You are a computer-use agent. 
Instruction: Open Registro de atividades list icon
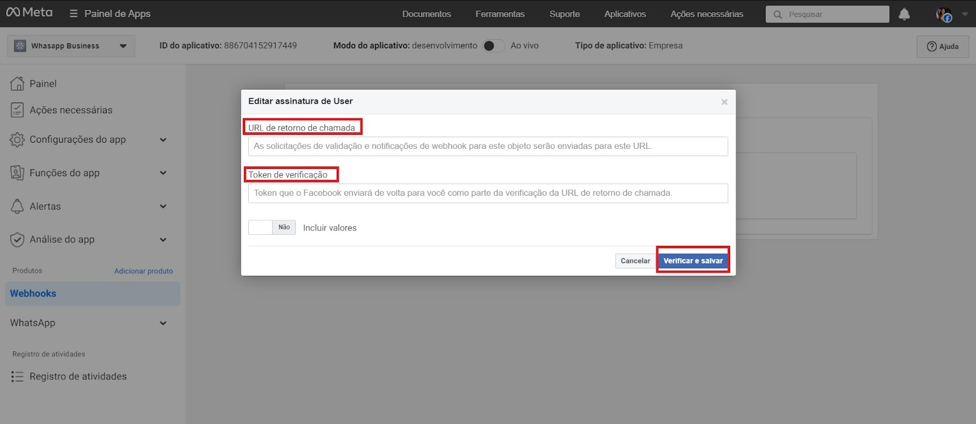[17, 376]
